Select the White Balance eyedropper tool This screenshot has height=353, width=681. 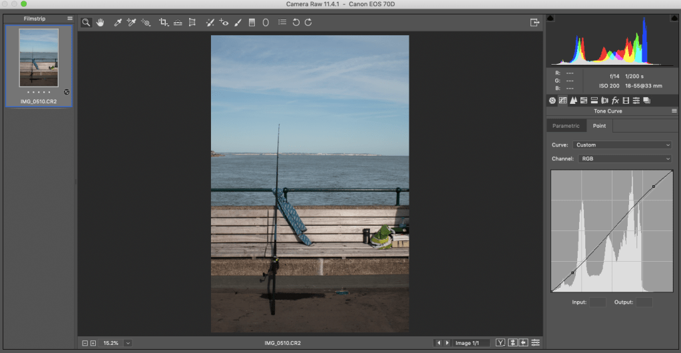118,22
